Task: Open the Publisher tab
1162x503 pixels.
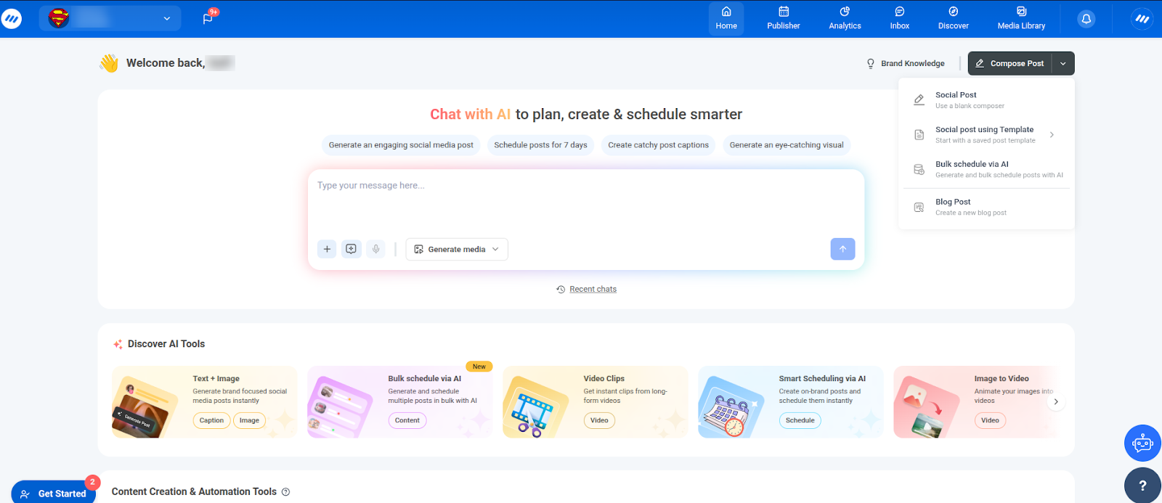Action: point(784,19)
